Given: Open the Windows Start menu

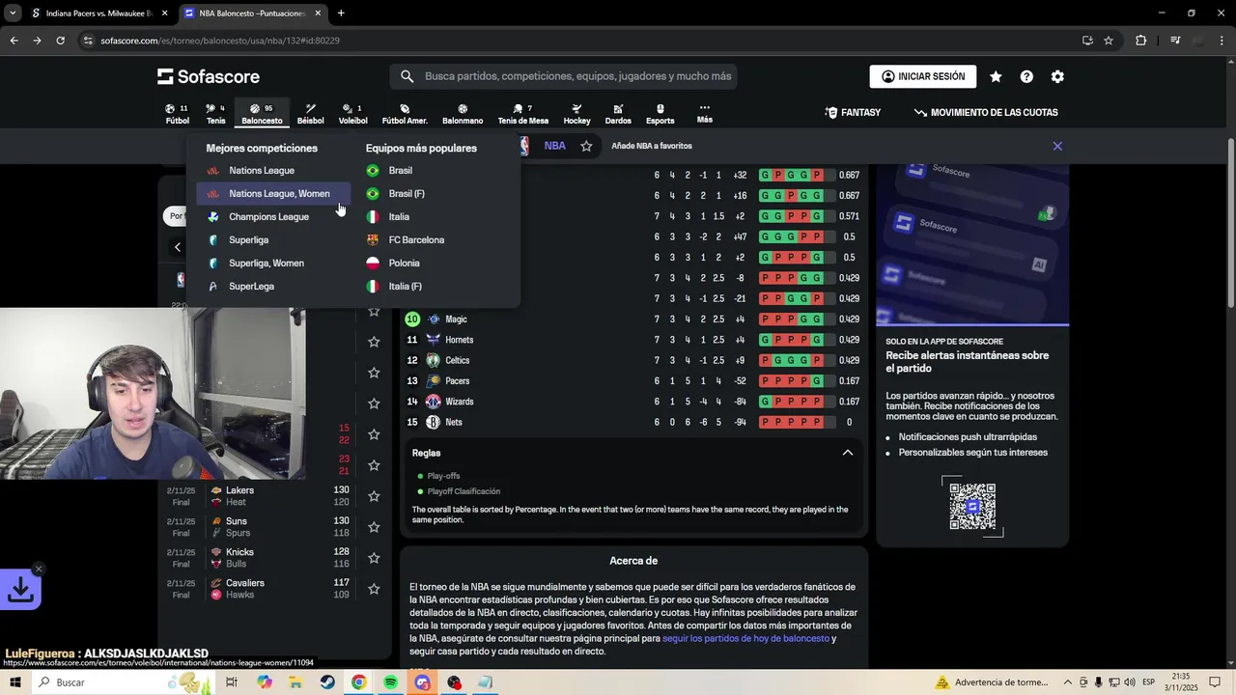Looking at the screenshot, I should point(15,682).
